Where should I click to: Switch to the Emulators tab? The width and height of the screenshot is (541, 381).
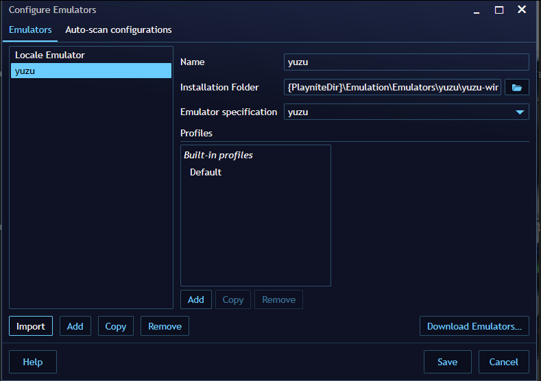point(30,30)
